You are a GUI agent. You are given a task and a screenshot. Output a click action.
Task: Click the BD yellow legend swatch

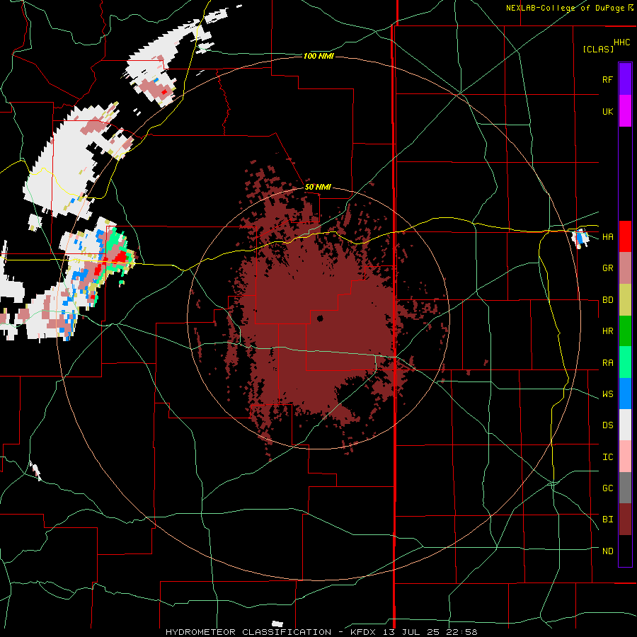click(x=625, y=300)
